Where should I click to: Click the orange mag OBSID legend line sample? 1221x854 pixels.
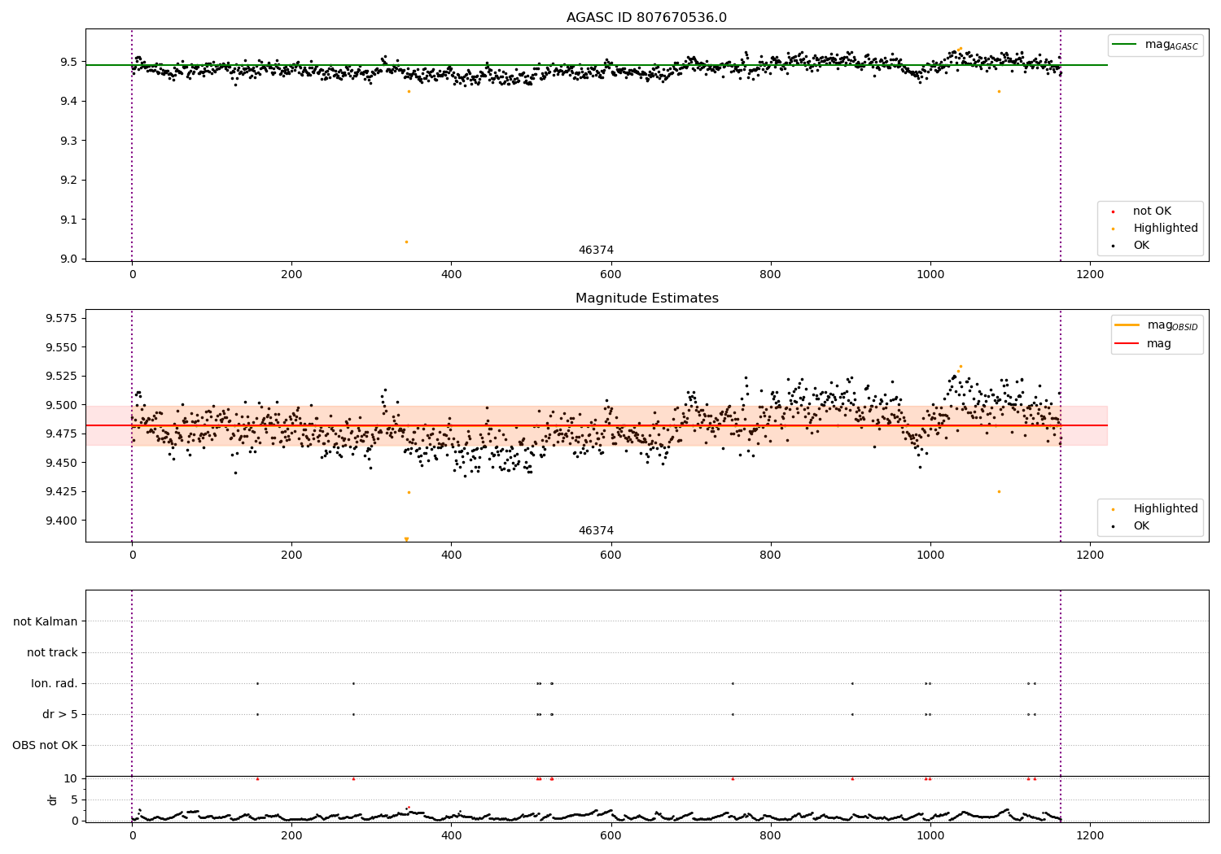tap(1127, 325)
